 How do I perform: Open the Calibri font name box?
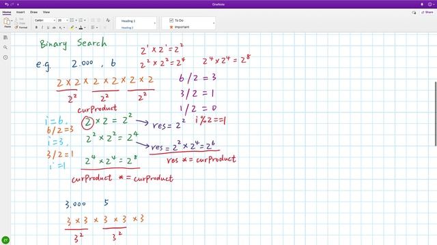(x=45, y=20)
